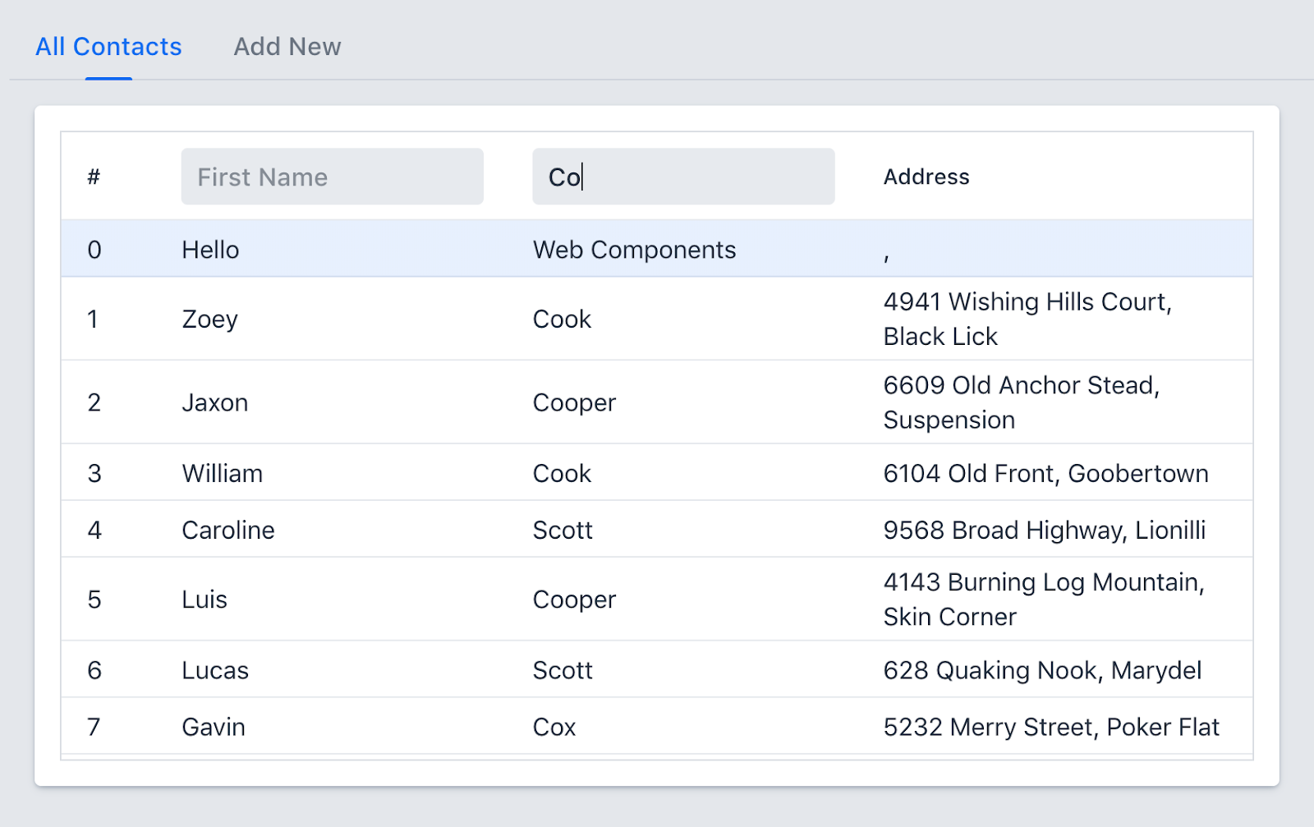Click row number 7 beside Gavin
This screenshot has width=1314, height=827.
(x=94, y=727)
